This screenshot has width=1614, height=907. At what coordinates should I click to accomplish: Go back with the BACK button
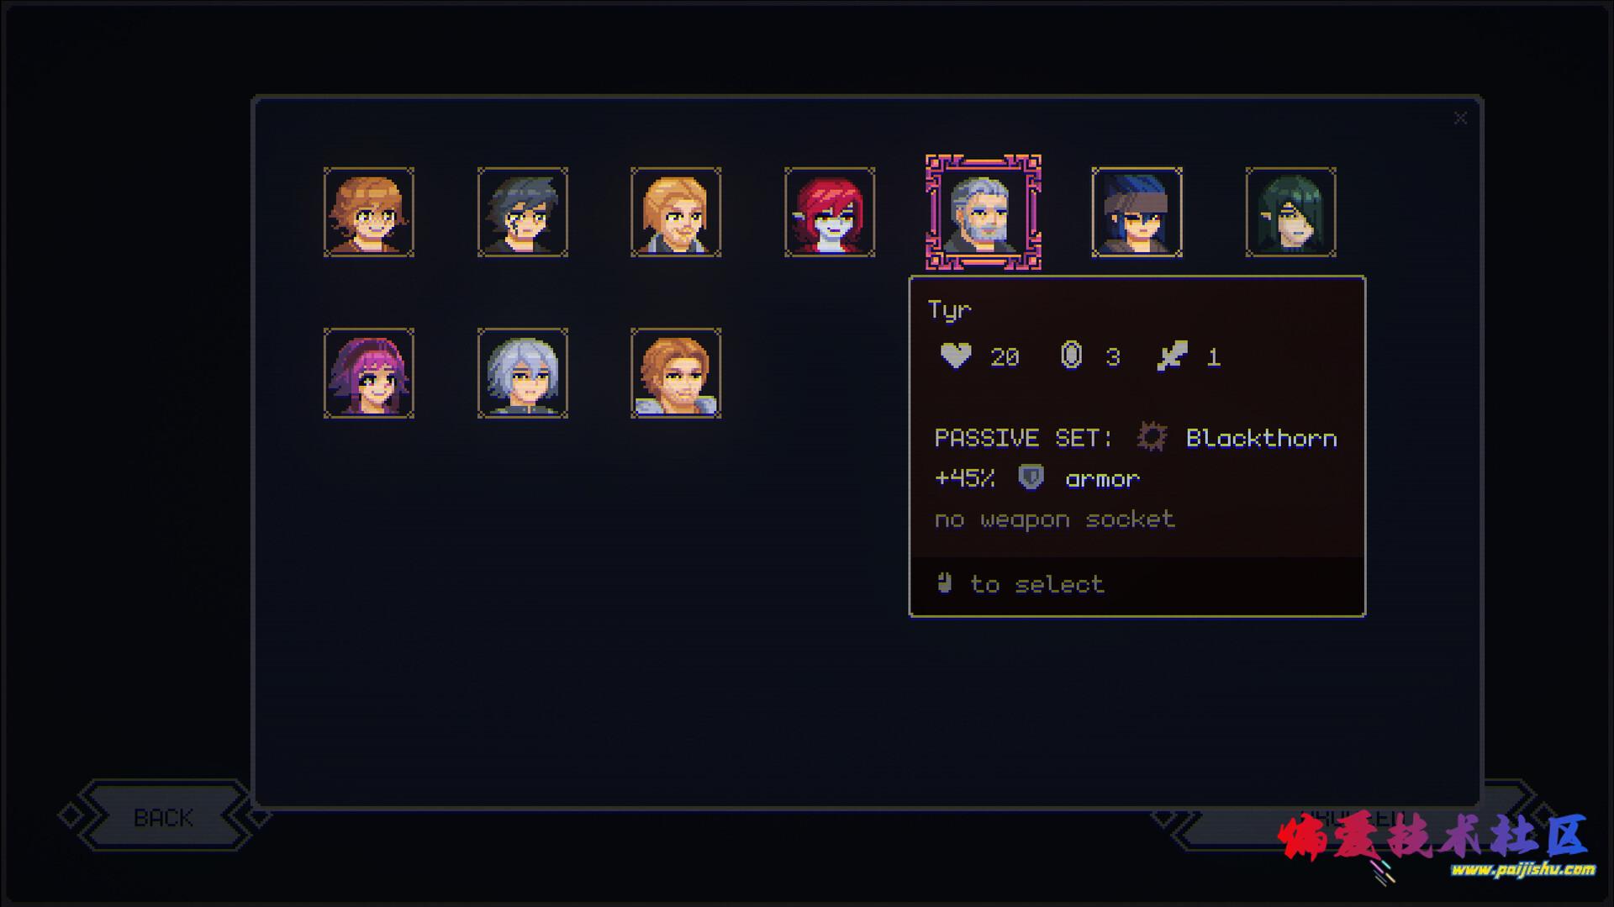pos(164,817)
